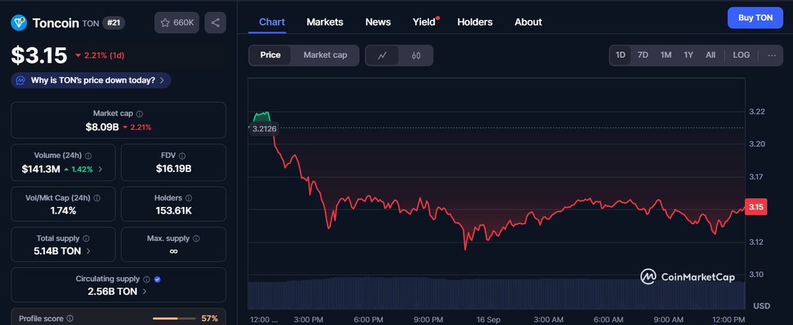Click the Profile score progress bar
The width and height of the screenshot is (793, 325).
pos(174,319)
